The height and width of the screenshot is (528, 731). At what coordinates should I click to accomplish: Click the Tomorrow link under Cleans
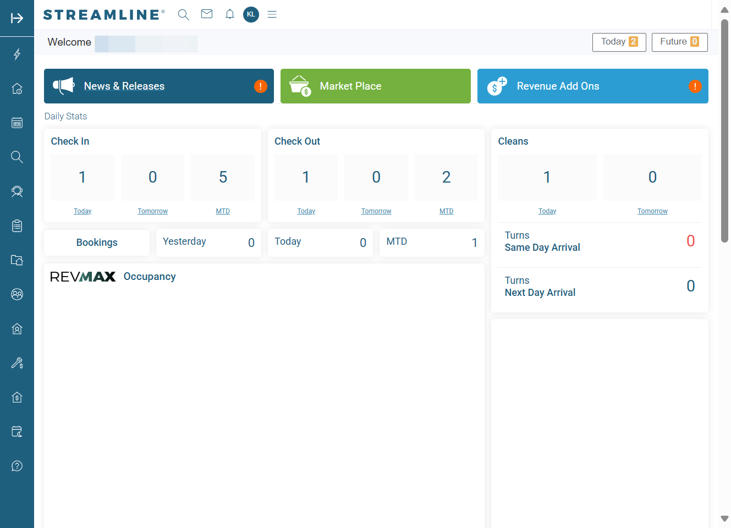click(652, 211)
